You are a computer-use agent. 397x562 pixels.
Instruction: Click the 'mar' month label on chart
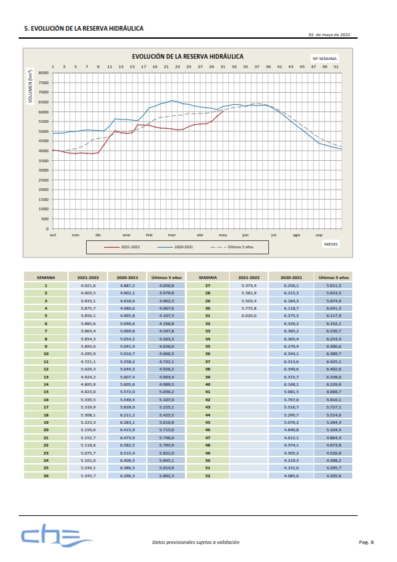click(171, 235)
